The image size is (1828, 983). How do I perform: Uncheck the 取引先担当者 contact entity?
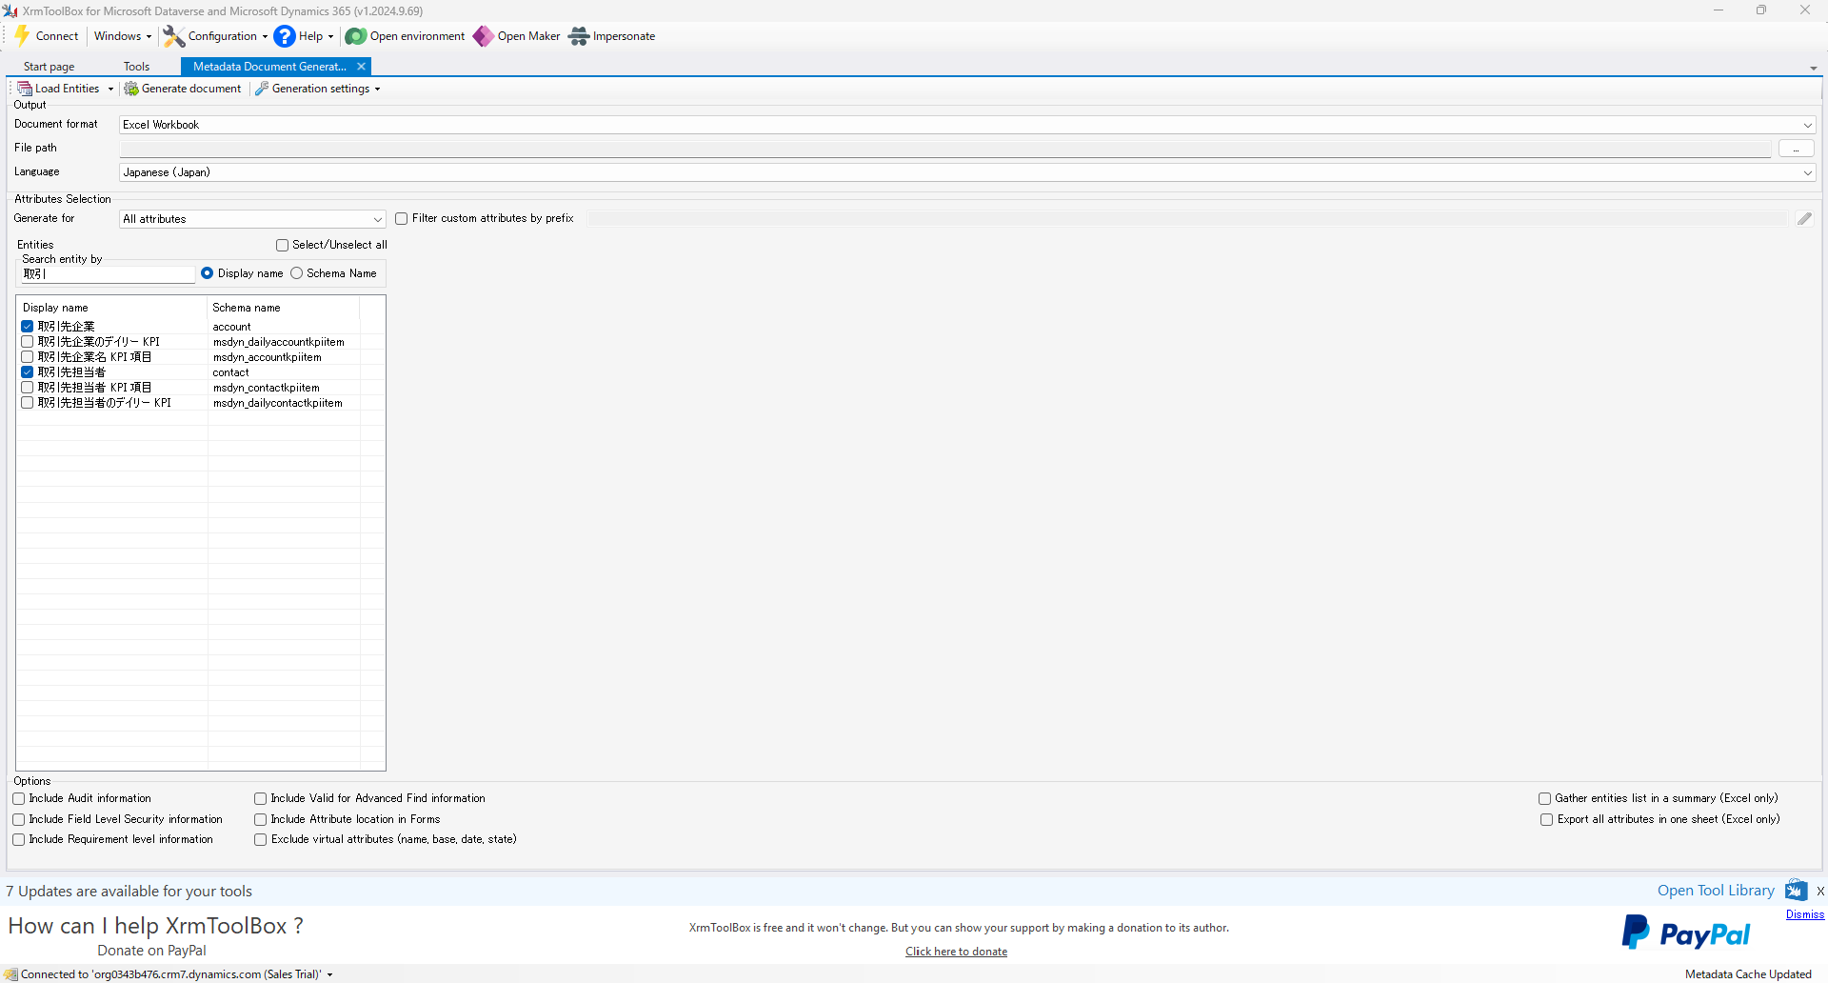(28, 371)
